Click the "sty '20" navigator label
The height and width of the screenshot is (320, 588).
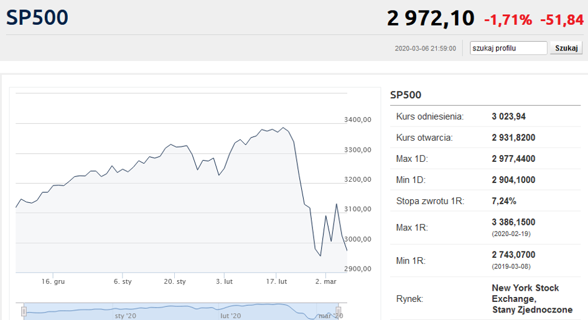click(x=126, y=316)
